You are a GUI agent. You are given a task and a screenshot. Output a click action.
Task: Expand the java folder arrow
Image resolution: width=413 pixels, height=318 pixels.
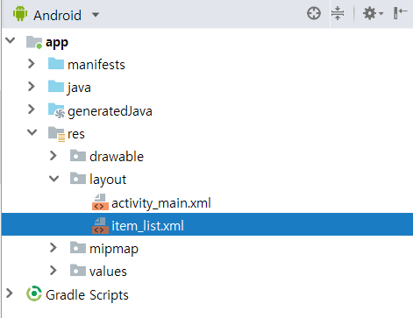(32, 87)
